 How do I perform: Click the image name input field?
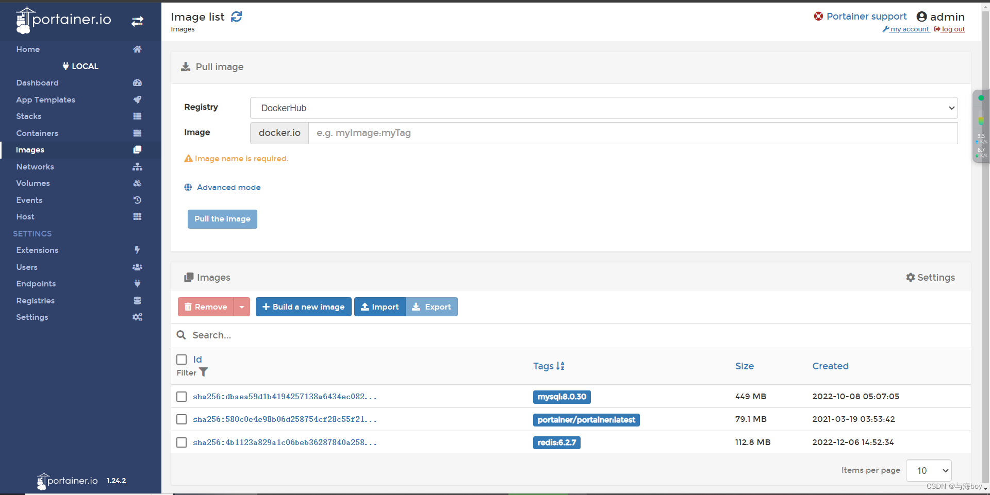pos(633,133)
